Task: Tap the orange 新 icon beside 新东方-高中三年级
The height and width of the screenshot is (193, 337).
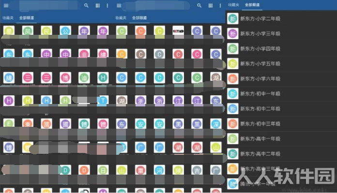Action: [x=233, y=169]
